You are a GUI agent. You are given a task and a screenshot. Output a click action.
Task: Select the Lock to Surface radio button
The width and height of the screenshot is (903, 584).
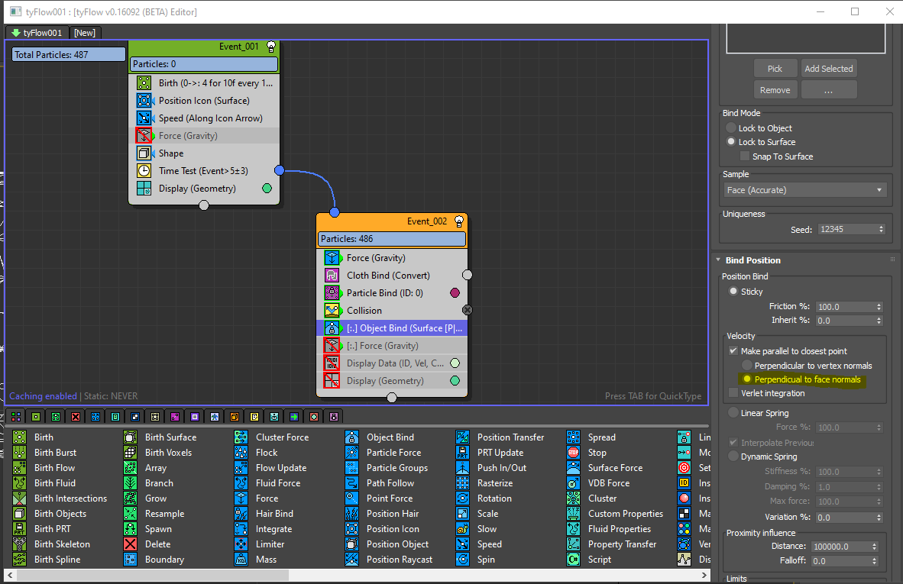[731, 141]
